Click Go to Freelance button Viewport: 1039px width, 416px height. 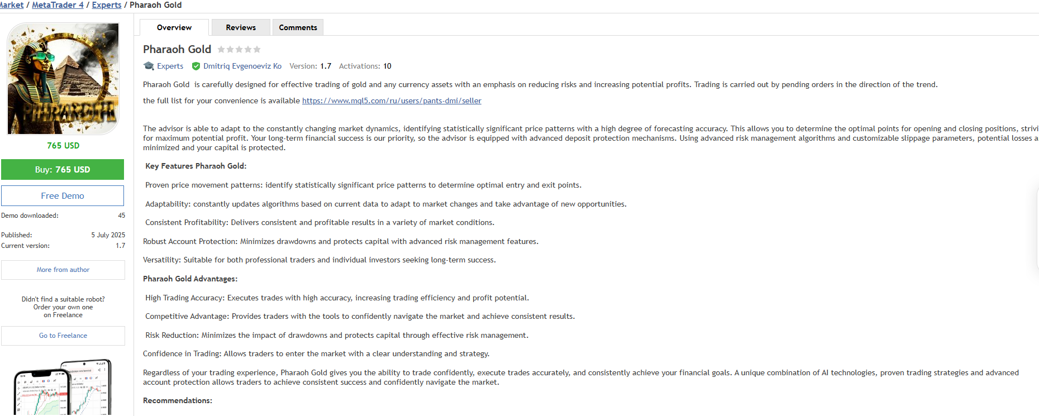tap(63, 336)
